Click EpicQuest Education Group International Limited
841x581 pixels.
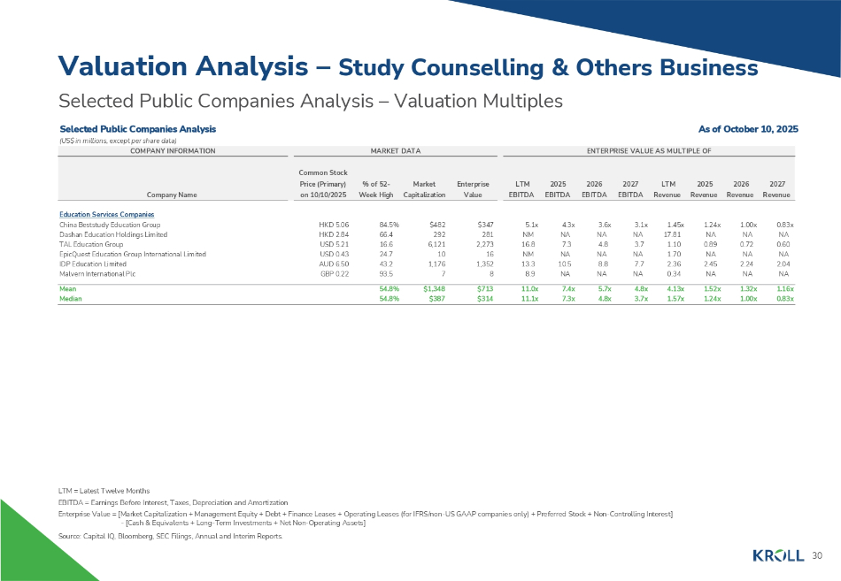click(x=131, y=255)
